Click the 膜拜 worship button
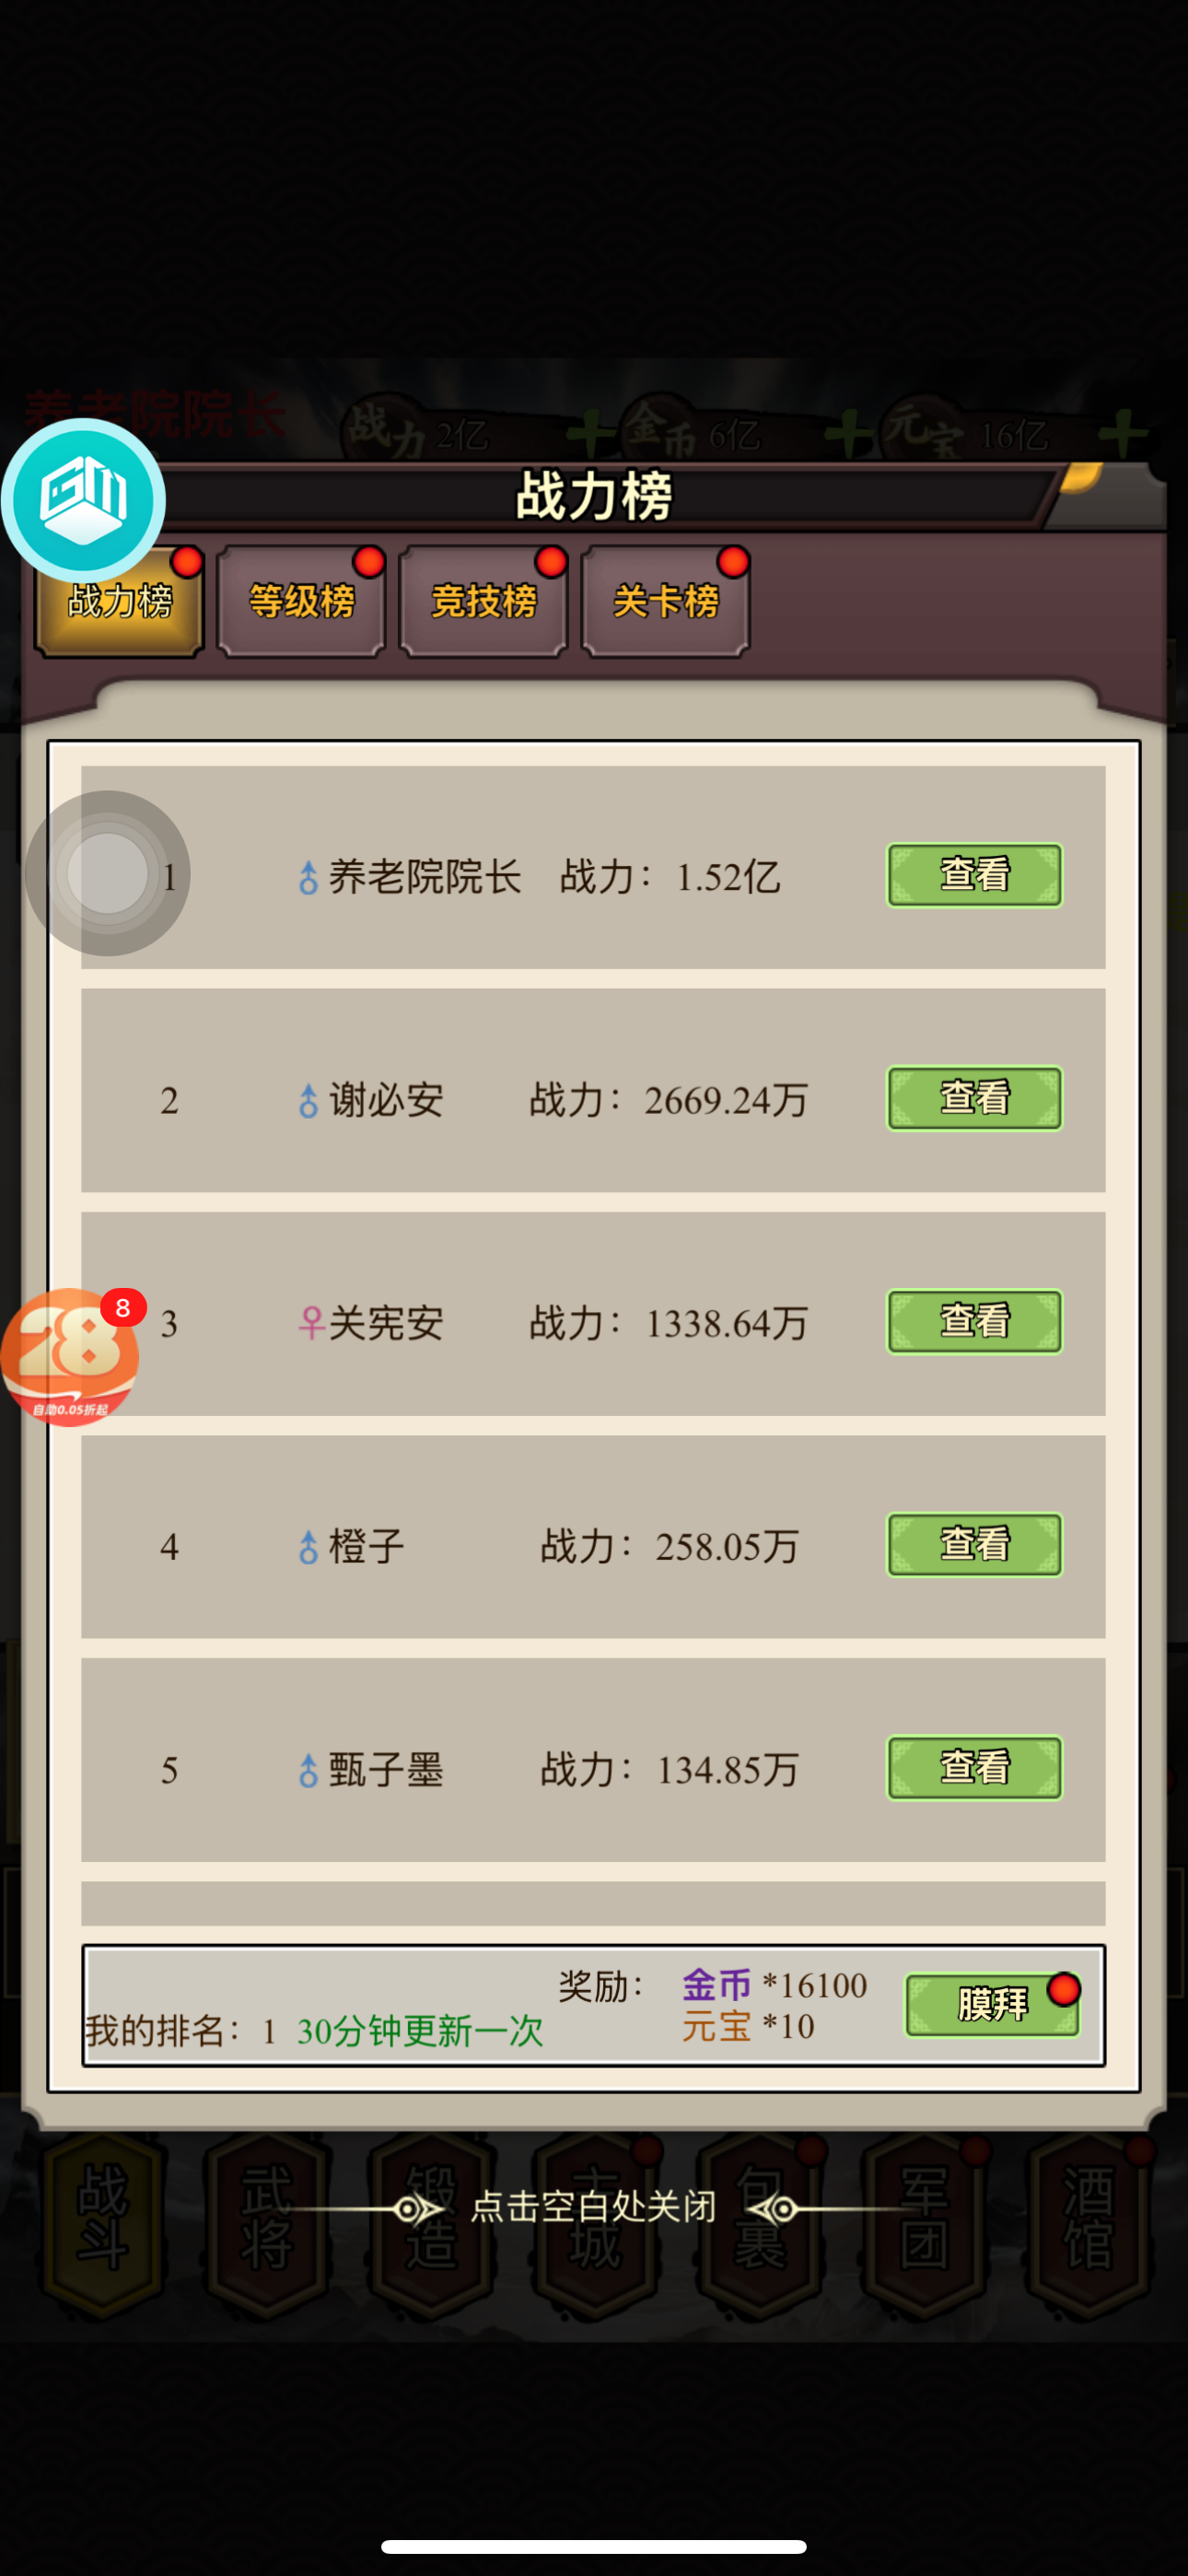 pyautogui.click(x=992, y=2004)
